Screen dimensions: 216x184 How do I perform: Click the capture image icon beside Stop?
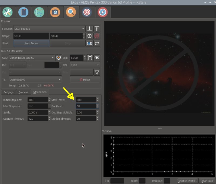pos(90,44)
